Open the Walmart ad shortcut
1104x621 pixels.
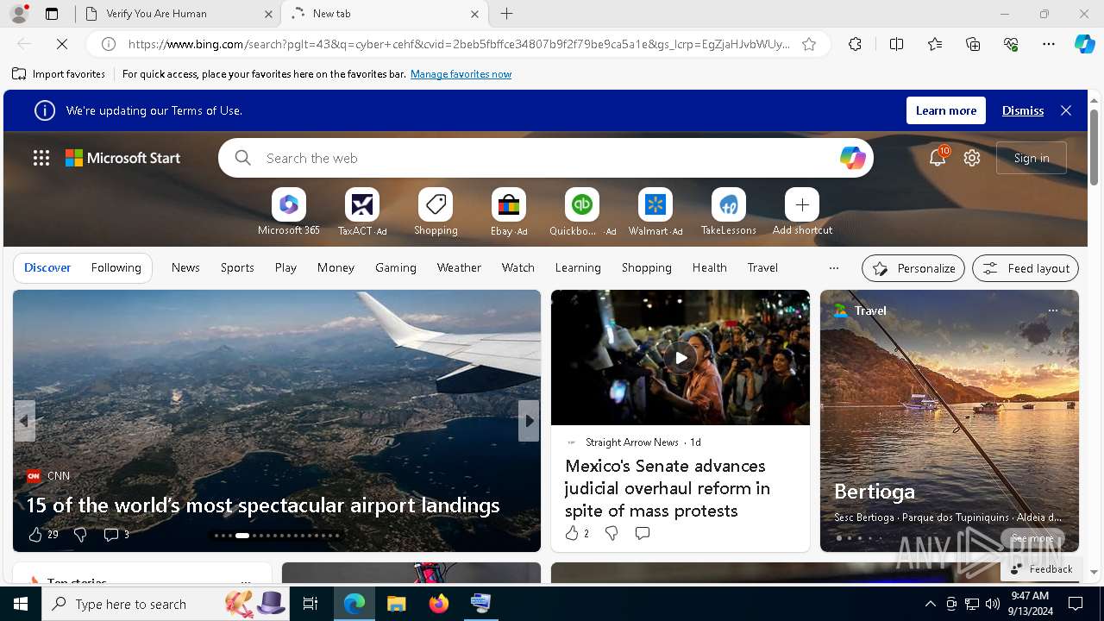(655, 205)
